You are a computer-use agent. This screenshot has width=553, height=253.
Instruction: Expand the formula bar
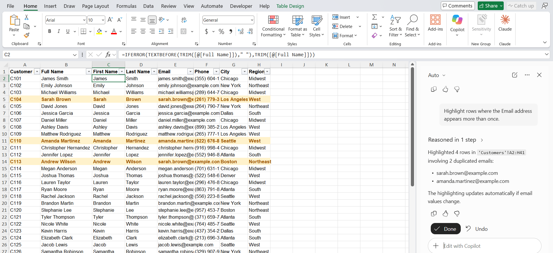point(547,54)
